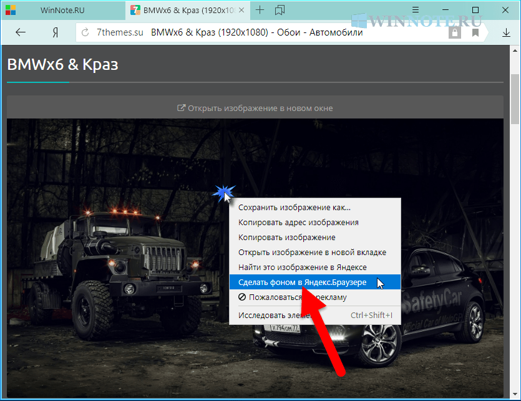Pick 'Копировать изображение' from the context menu
This screenshot has width=521, height=401.
tap(287, 238)
